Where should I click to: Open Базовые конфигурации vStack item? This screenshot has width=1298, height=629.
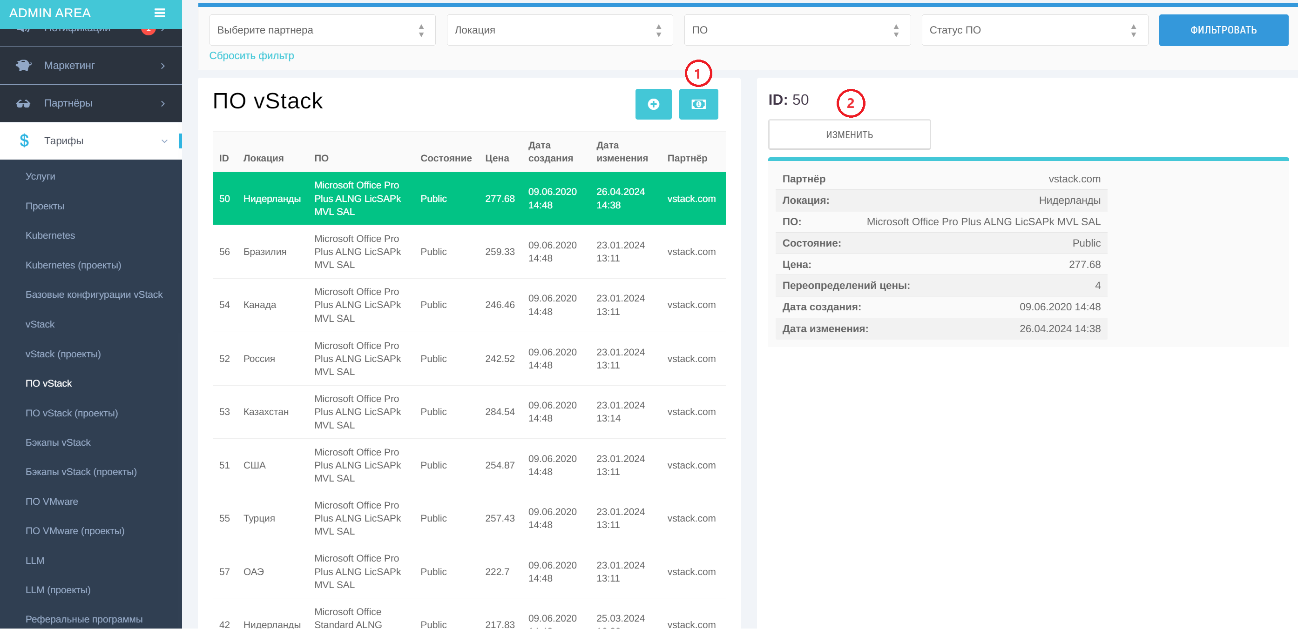(94, 294)
